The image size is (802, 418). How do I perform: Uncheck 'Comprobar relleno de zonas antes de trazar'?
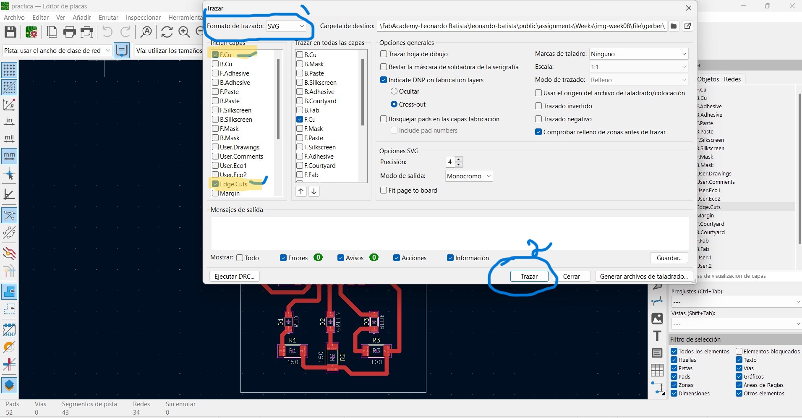[x=538, y=132]
